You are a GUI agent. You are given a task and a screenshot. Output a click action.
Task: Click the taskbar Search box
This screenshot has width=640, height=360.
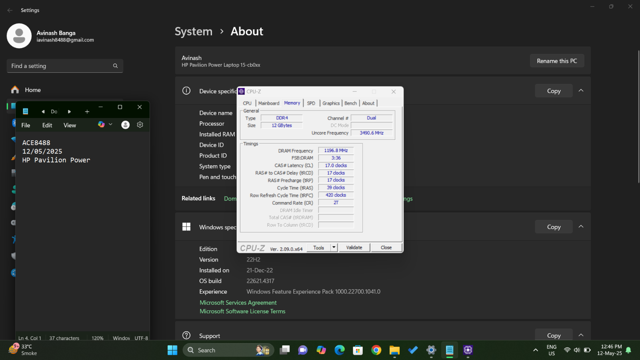tap(228, 350)
